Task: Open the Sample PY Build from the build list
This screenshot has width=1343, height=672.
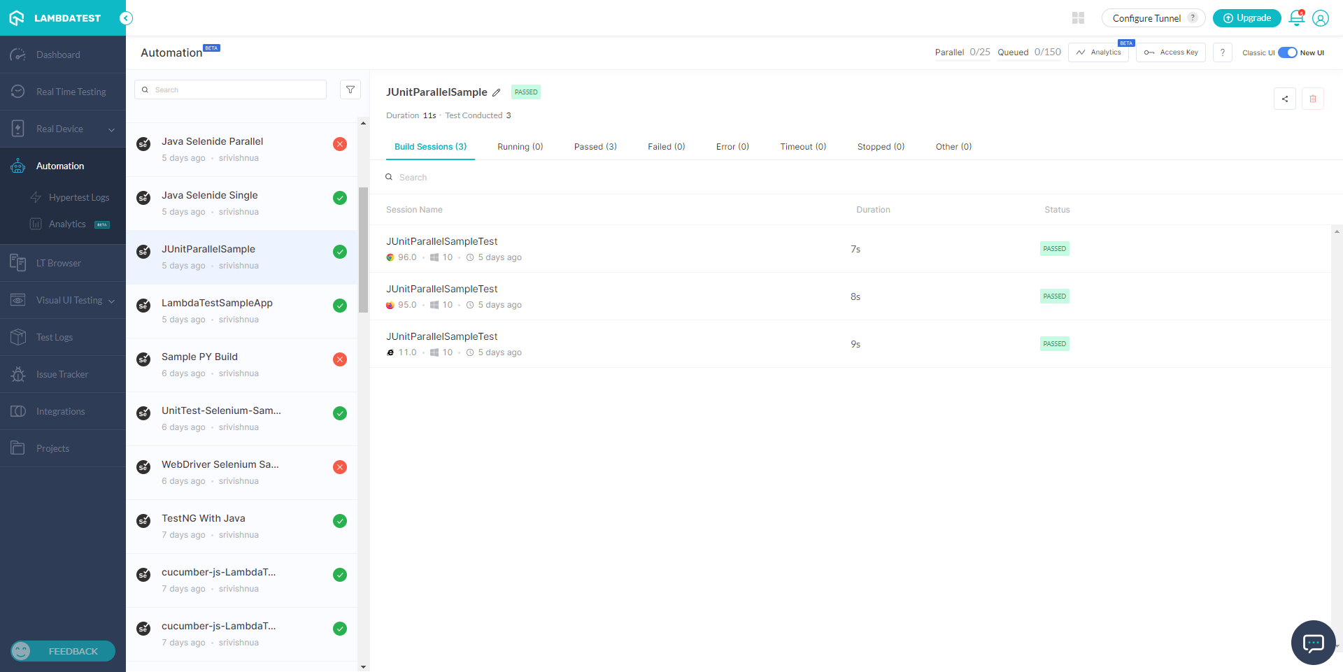Action: click(x=199, y=357)
